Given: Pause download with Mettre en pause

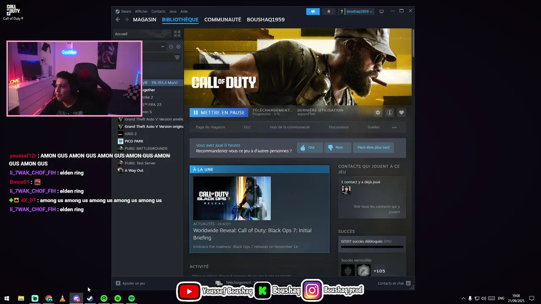Looking at the screenshot, I should (219, 113).
